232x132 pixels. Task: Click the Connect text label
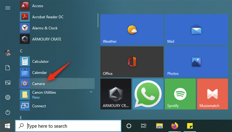coord(39,106)
